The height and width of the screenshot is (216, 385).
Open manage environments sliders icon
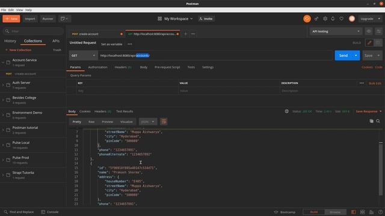378,31
